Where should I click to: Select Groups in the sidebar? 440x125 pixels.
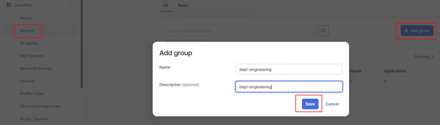pos(27,31)
